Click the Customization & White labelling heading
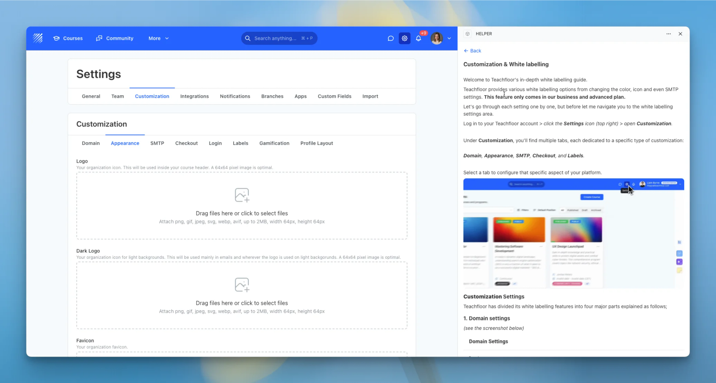 pyautogui.click(x=506, y=64)
